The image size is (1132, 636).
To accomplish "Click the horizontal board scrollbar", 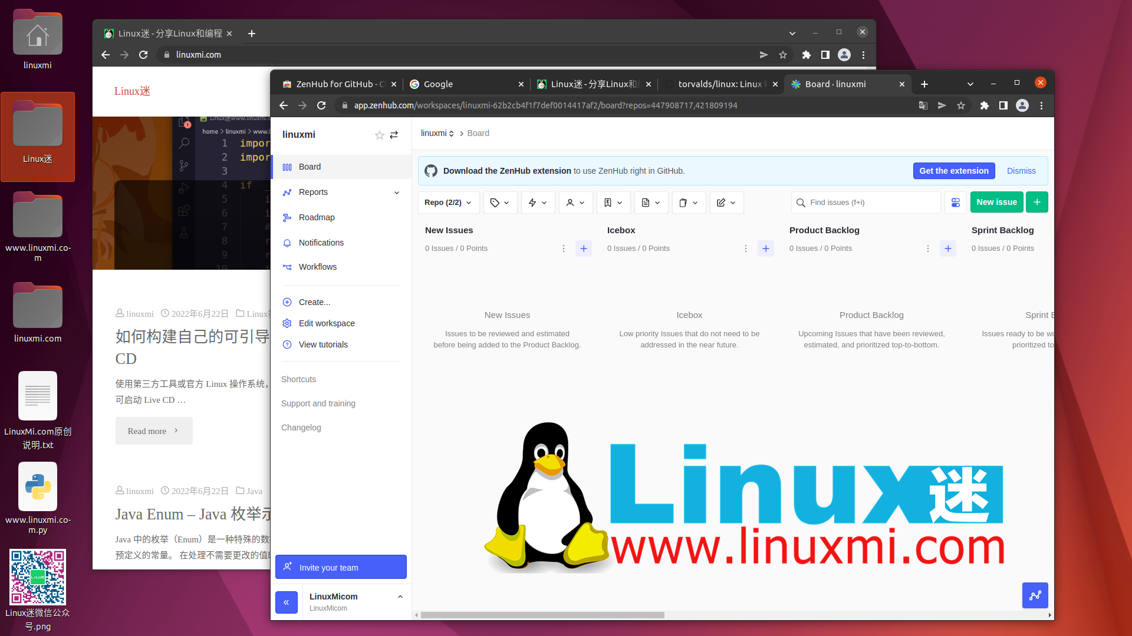I will [542, 615].
